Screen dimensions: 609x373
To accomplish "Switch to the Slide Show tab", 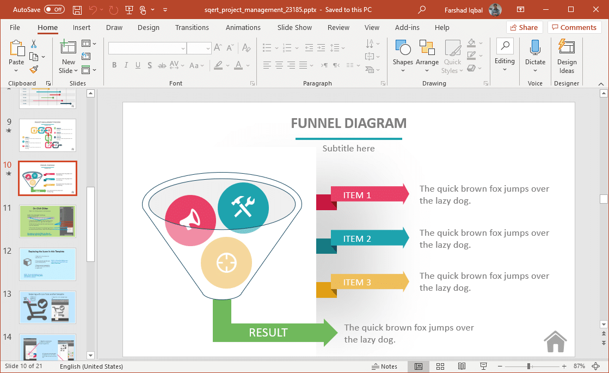I will click(x=294, y=27).
